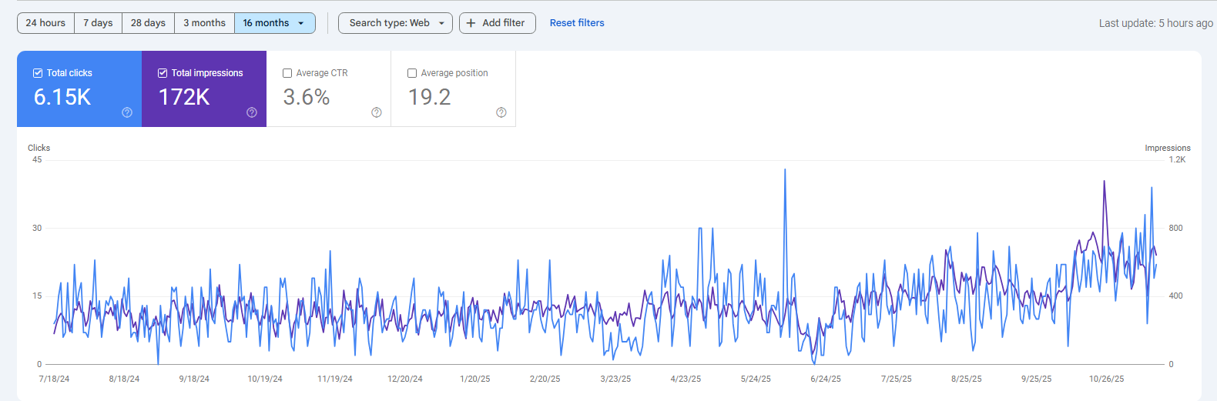This screenshot has width=1217, height=401.
Task: Click the 10/26/25 date label on chart axis
Action: click(1106, 379)
